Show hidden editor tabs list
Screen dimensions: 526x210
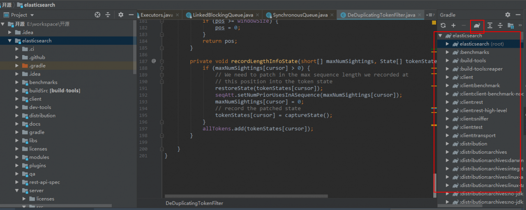(430, 15)
